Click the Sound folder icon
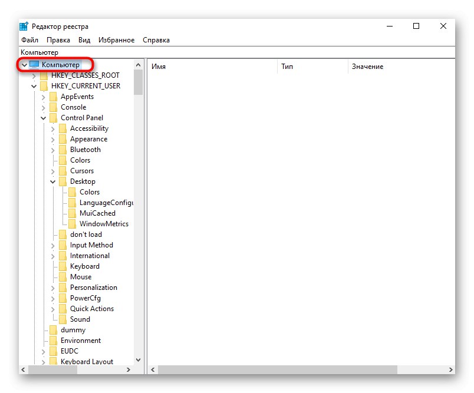The image size is (474, 393). pyautogui.click(x=63, y=319)
